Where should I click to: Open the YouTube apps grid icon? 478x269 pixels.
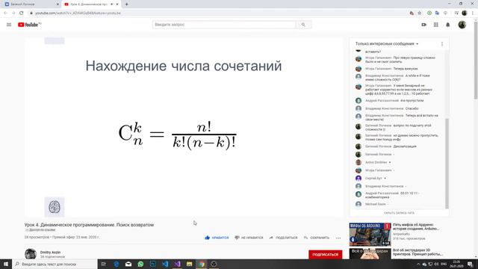pyautogui.click(x=436, y=25)
